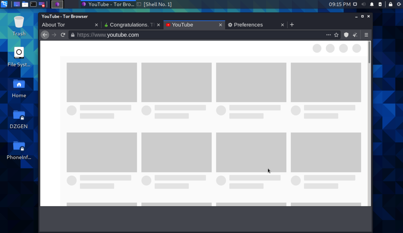
Task: Lock the screen with the padlock icon
Action: click(x=391, y=4)
